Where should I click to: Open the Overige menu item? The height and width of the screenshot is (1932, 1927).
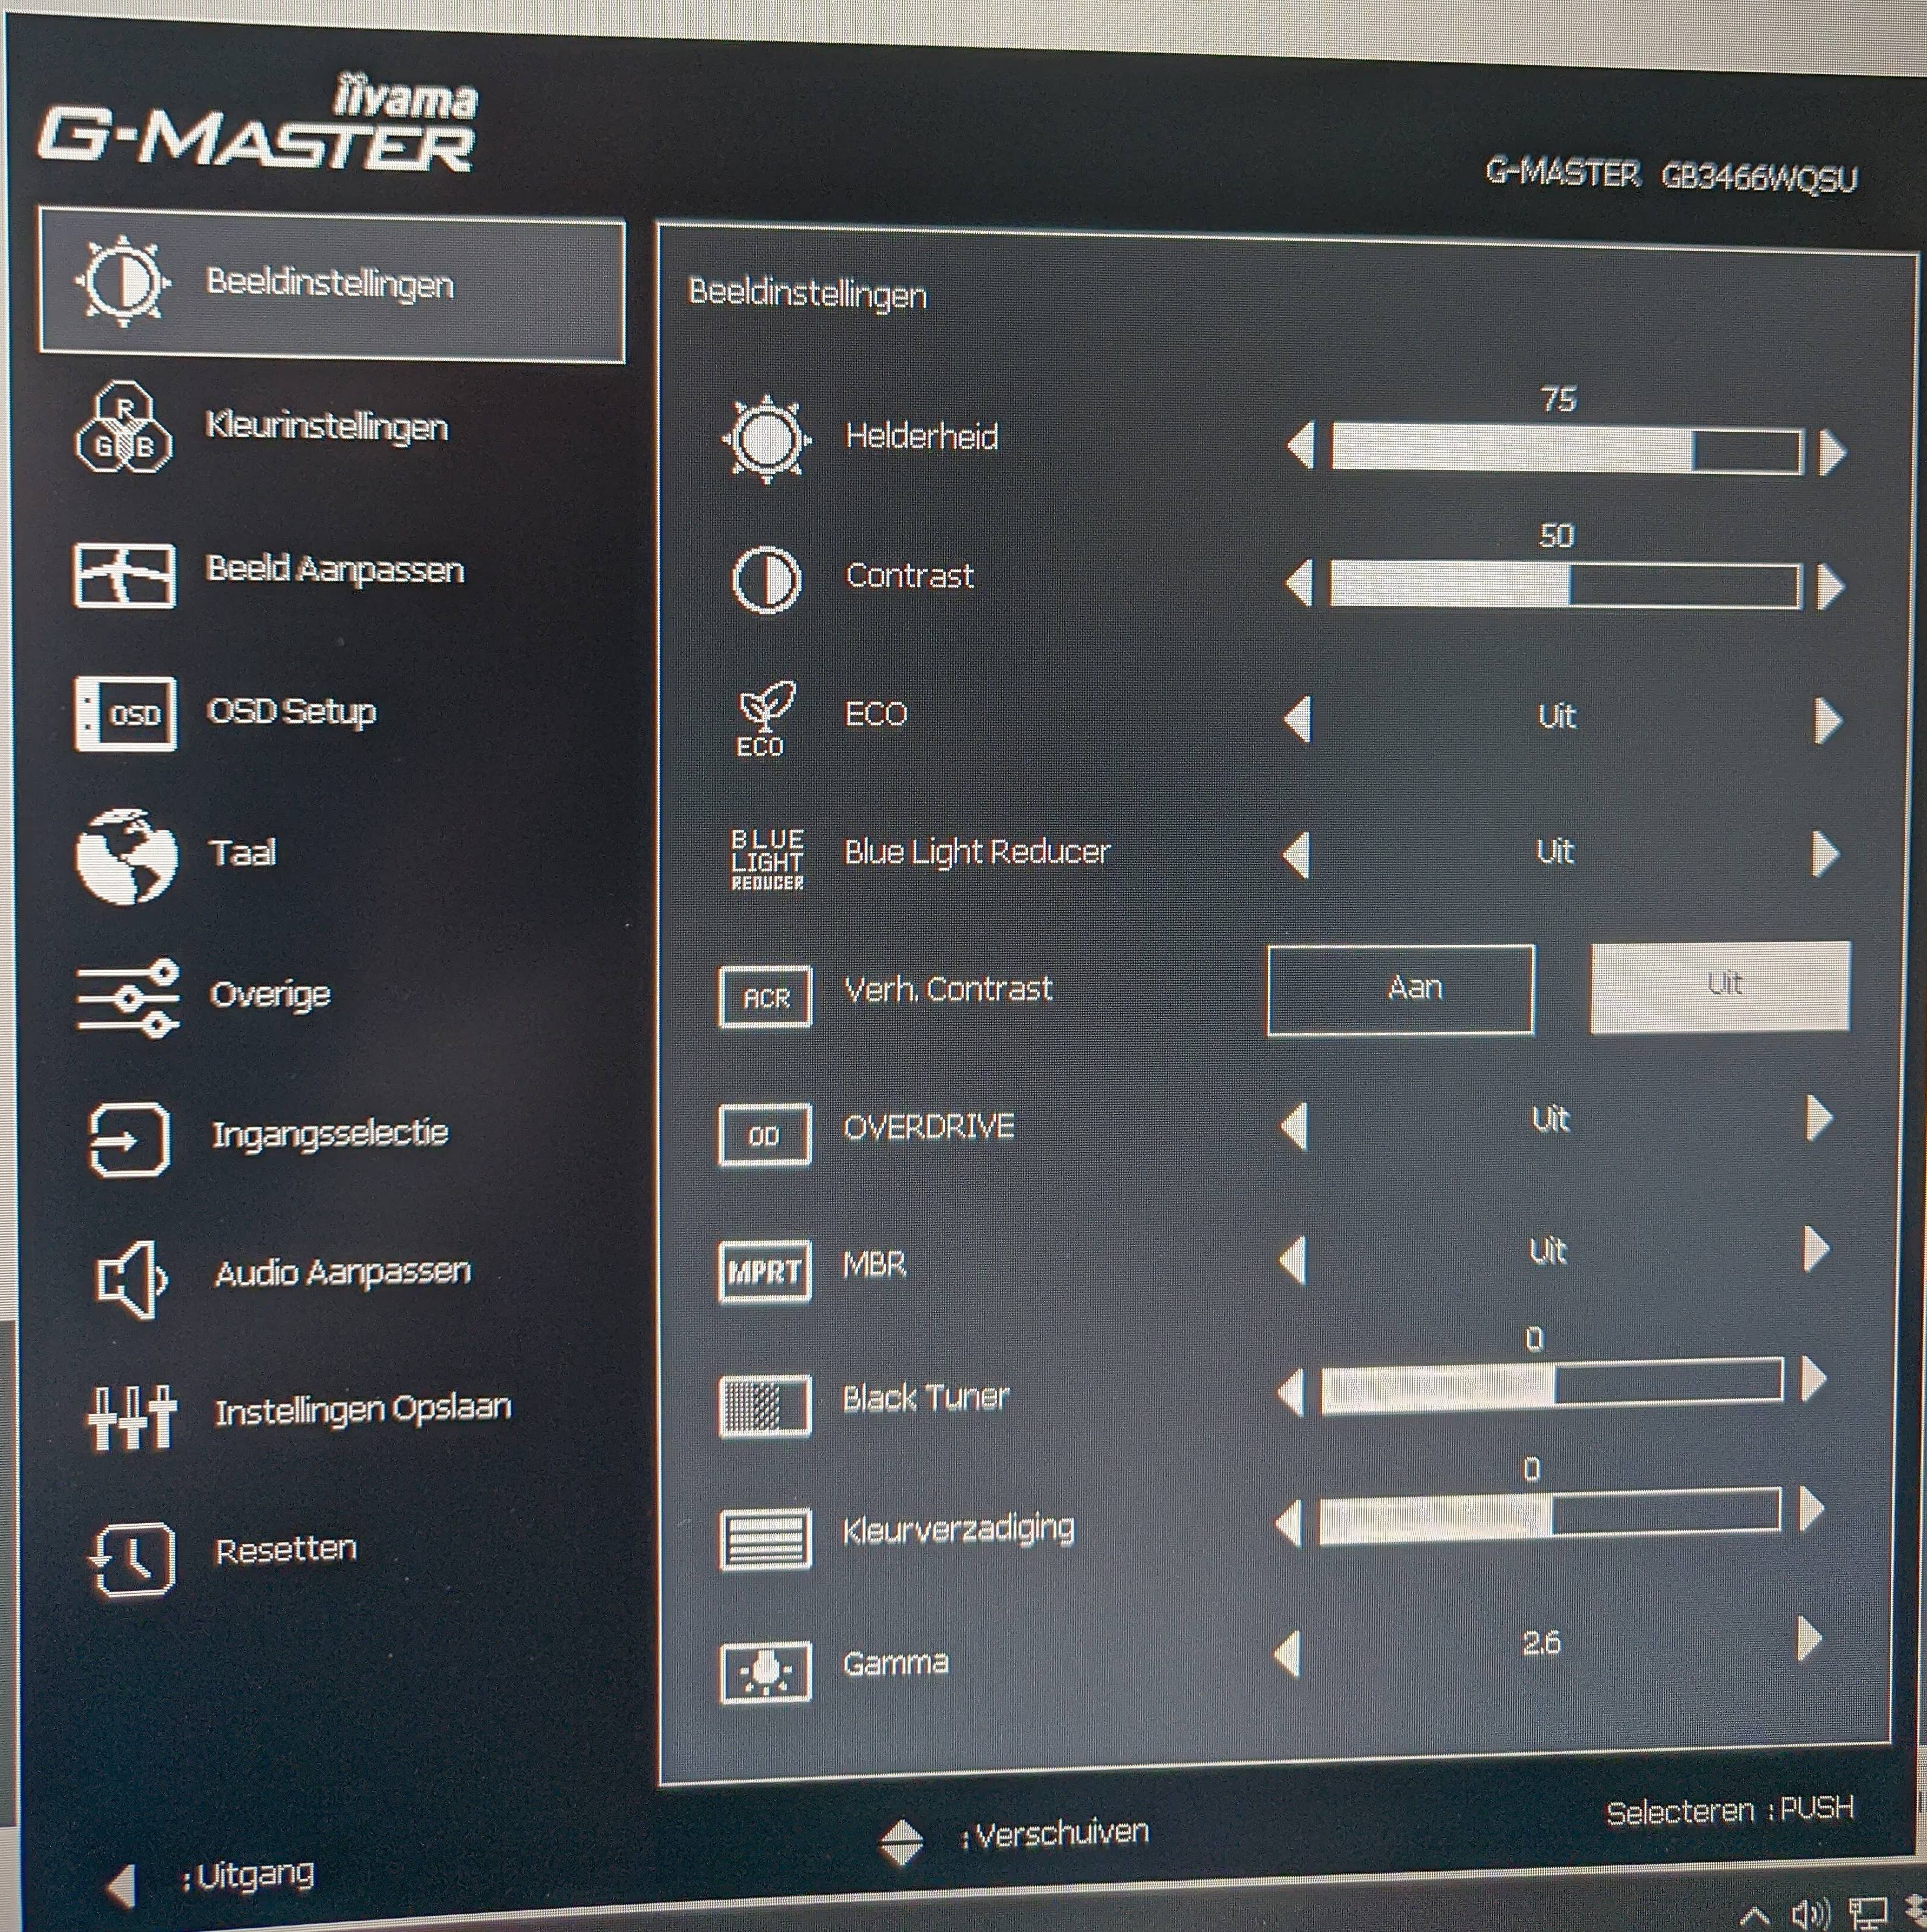tap(269, 995)
